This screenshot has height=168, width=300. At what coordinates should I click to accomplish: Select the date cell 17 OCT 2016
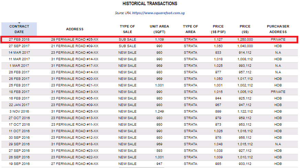click(x=19, y=125)
